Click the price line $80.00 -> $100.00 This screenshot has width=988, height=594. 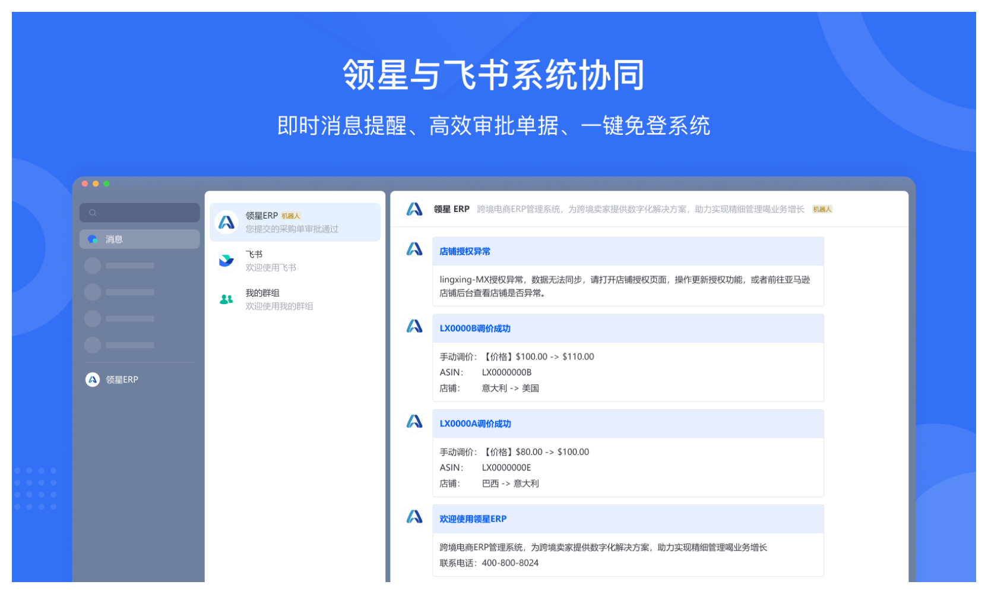point(553,452)
